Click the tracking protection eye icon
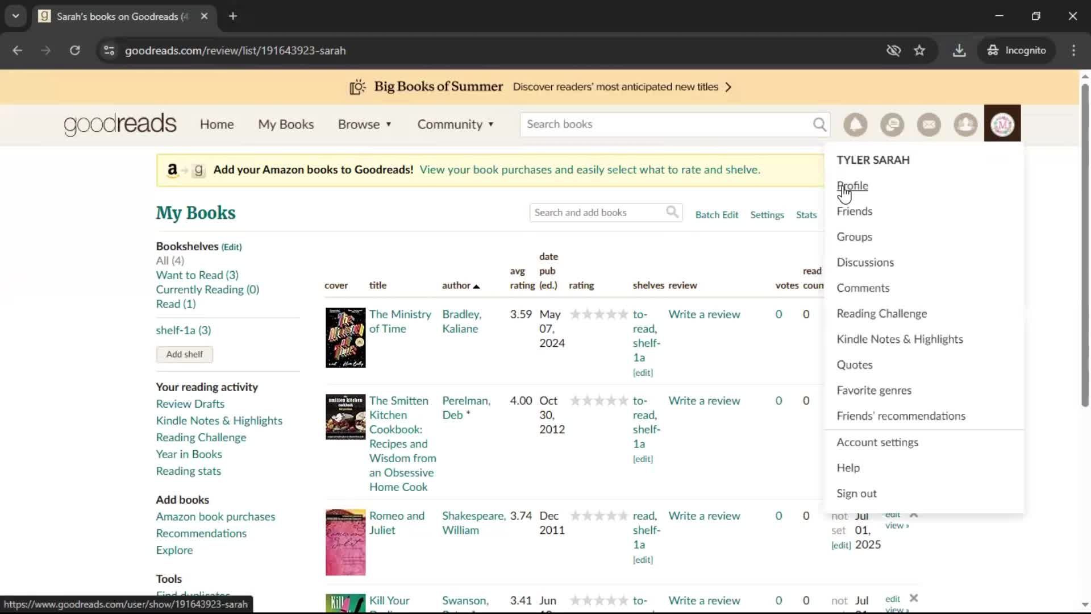This screenshot has height=614, width=1091. click(893, 50)
